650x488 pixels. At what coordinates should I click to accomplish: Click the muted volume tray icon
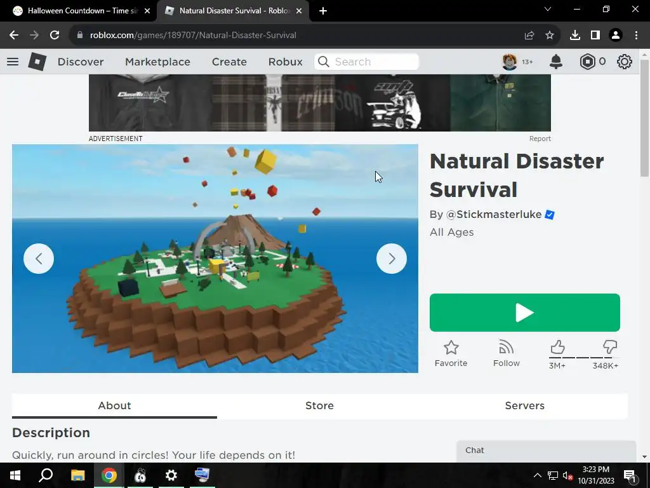pos(567,475)
